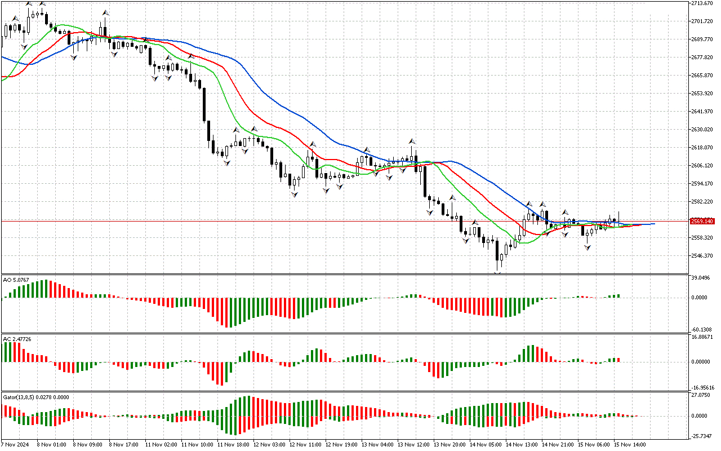Click the 2713.670 price scale label
The image size is (721, 451).
[x=703, y=3]
